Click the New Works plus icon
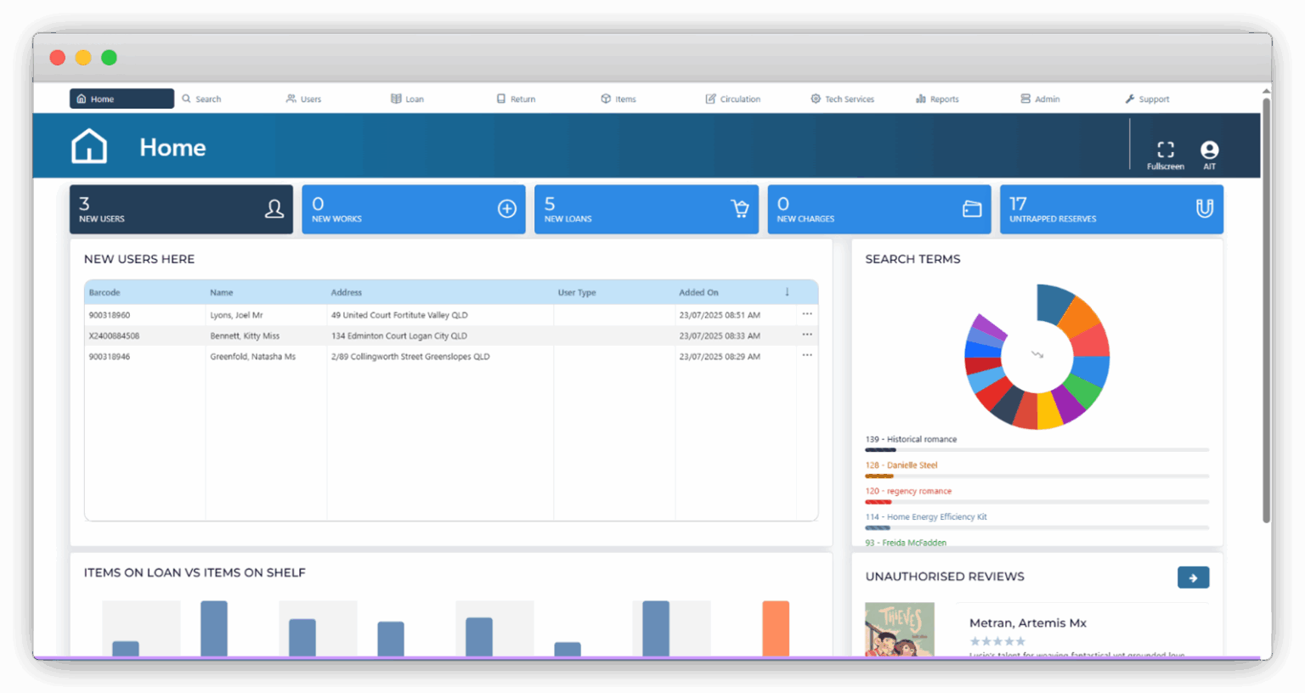This screenshot has width=1305, height=693. click(x=507, y=209)
